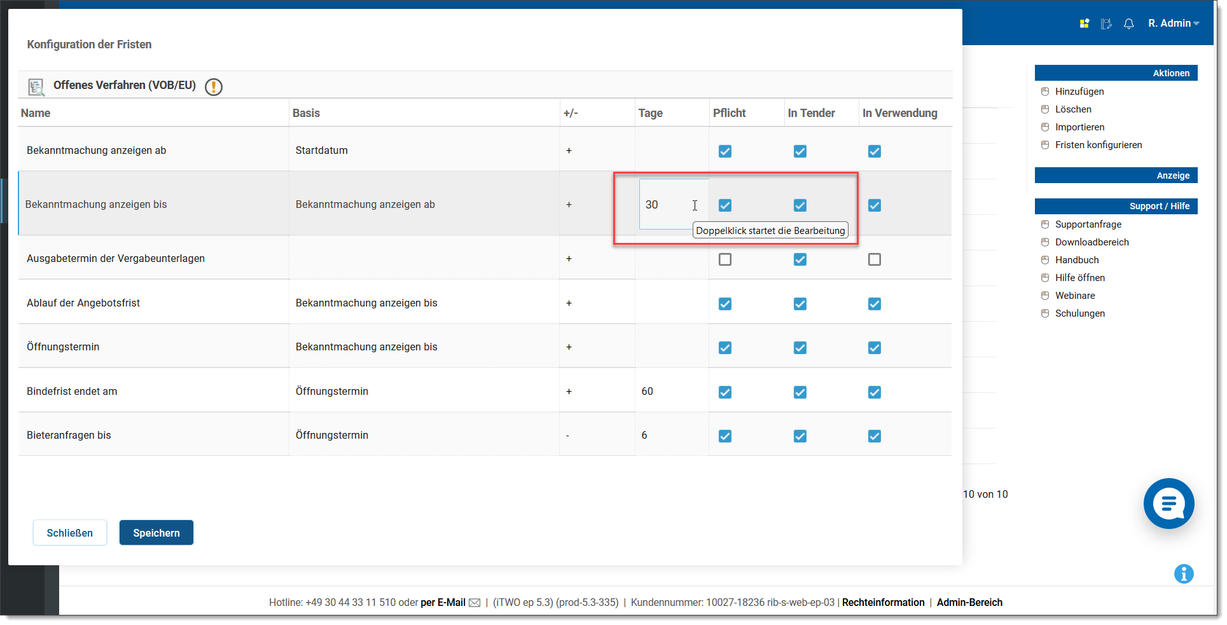Click the icon beside Schulungen
The width and height of the screenshot is (1227, 625).
[x=1045, y=313]
